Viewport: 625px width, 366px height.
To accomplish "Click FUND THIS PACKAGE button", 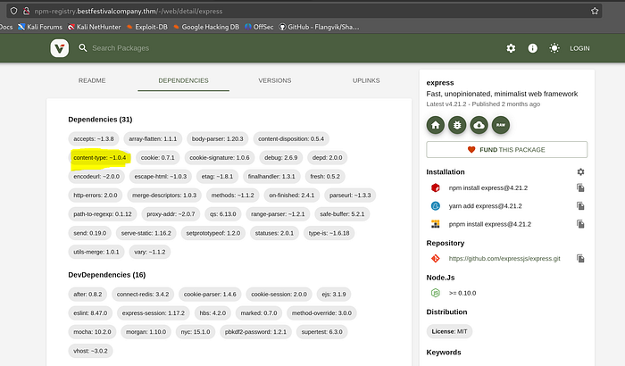I will [x=506, y=149].
